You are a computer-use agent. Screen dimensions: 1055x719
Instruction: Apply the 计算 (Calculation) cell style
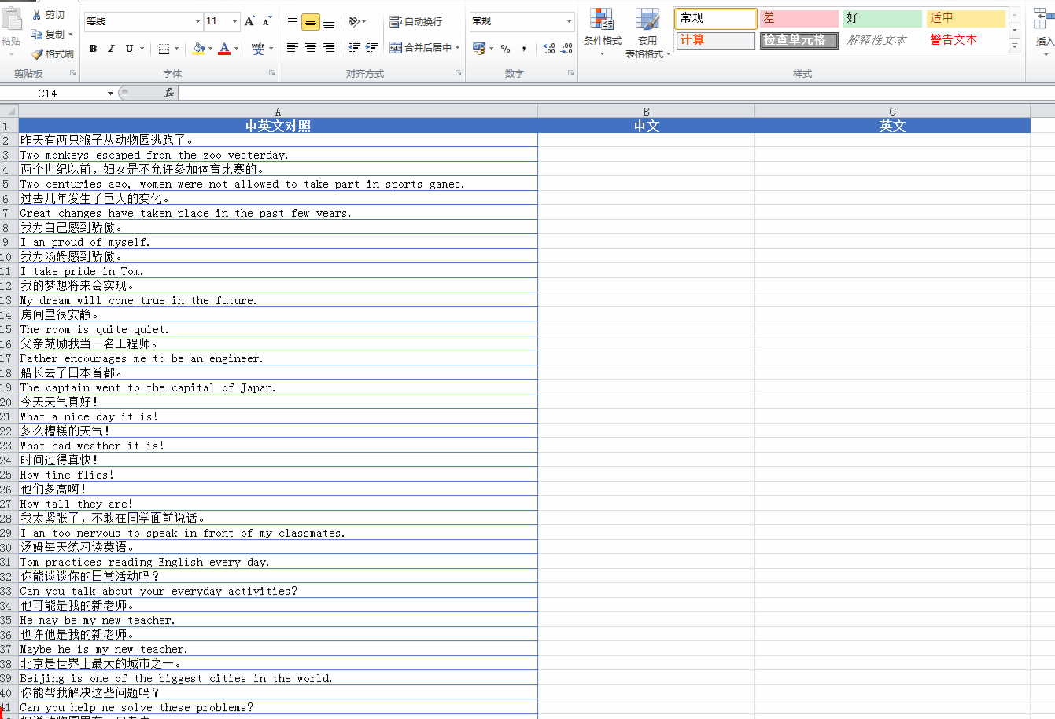716,40
